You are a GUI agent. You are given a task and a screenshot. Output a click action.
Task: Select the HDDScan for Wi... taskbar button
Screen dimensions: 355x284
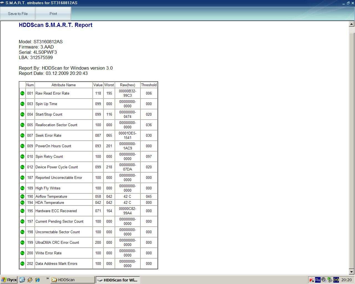click(x=118, y=280)
